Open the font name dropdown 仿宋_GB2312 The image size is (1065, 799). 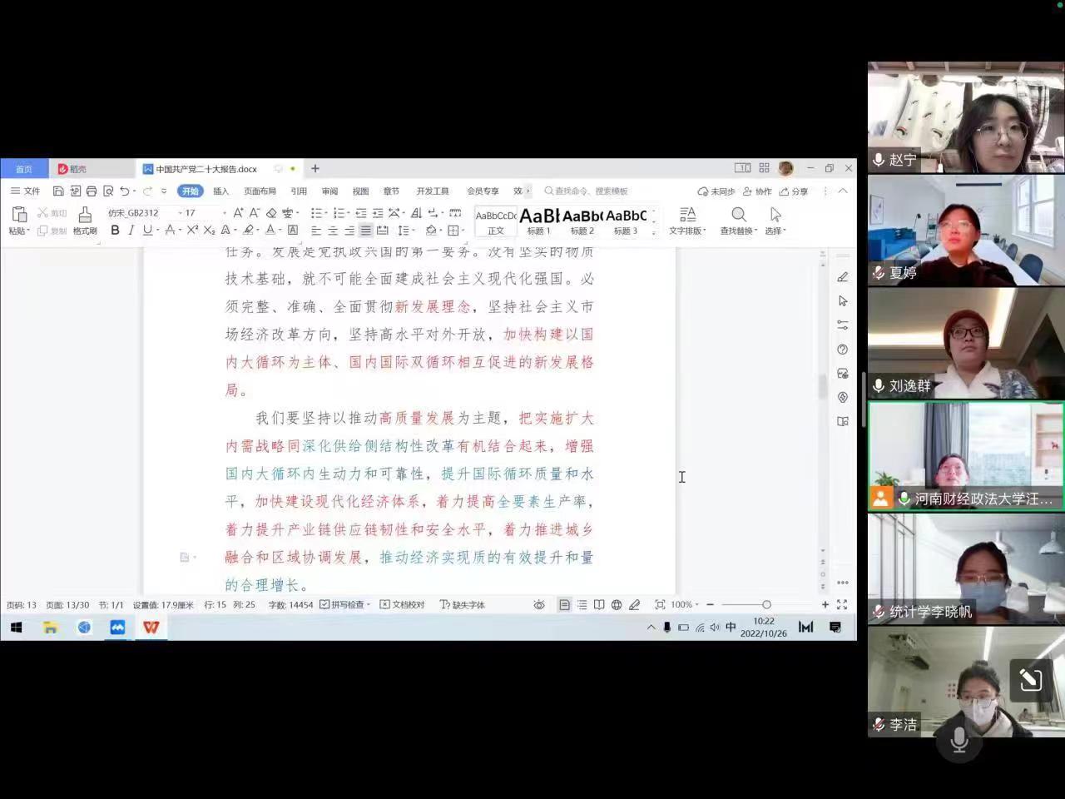[141, 213]
